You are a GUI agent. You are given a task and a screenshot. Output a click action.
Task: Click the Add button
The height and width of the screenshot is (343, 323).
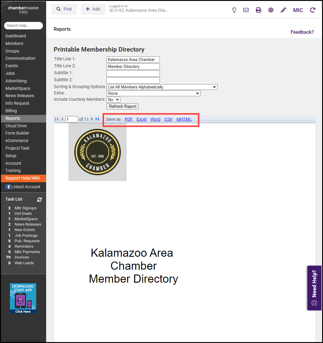pyautogui.click(x=93, y=9)
